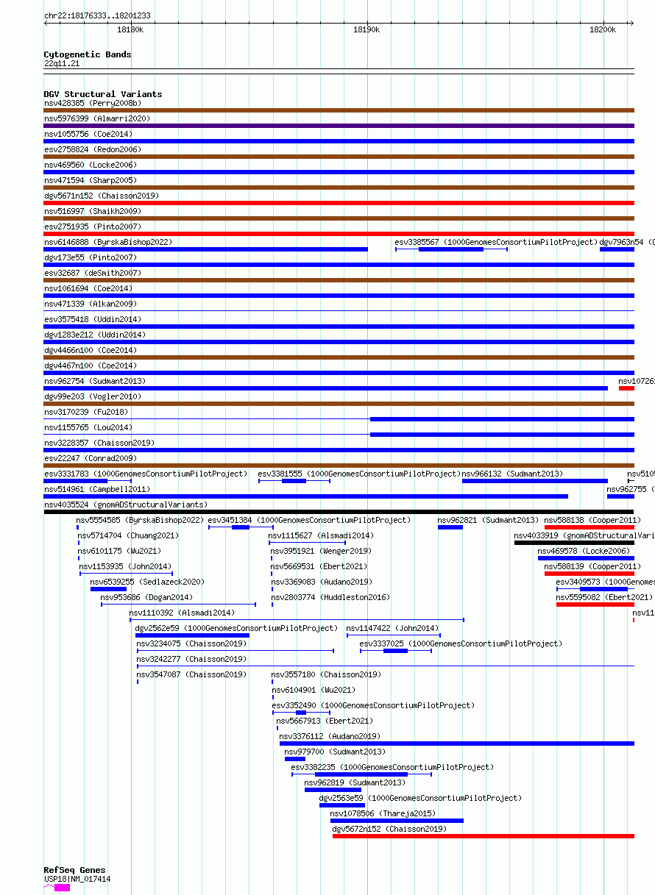655x895 pixels.
Task: Open variant esv3575418 (Uddin2014)
Action: coord(93,319)
